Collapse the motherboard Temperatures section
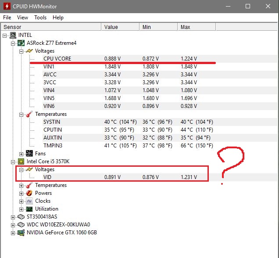 tap(21, 115)
